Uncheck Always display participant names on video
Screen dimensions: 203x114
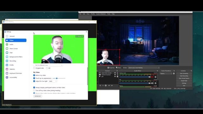(34, 87)
